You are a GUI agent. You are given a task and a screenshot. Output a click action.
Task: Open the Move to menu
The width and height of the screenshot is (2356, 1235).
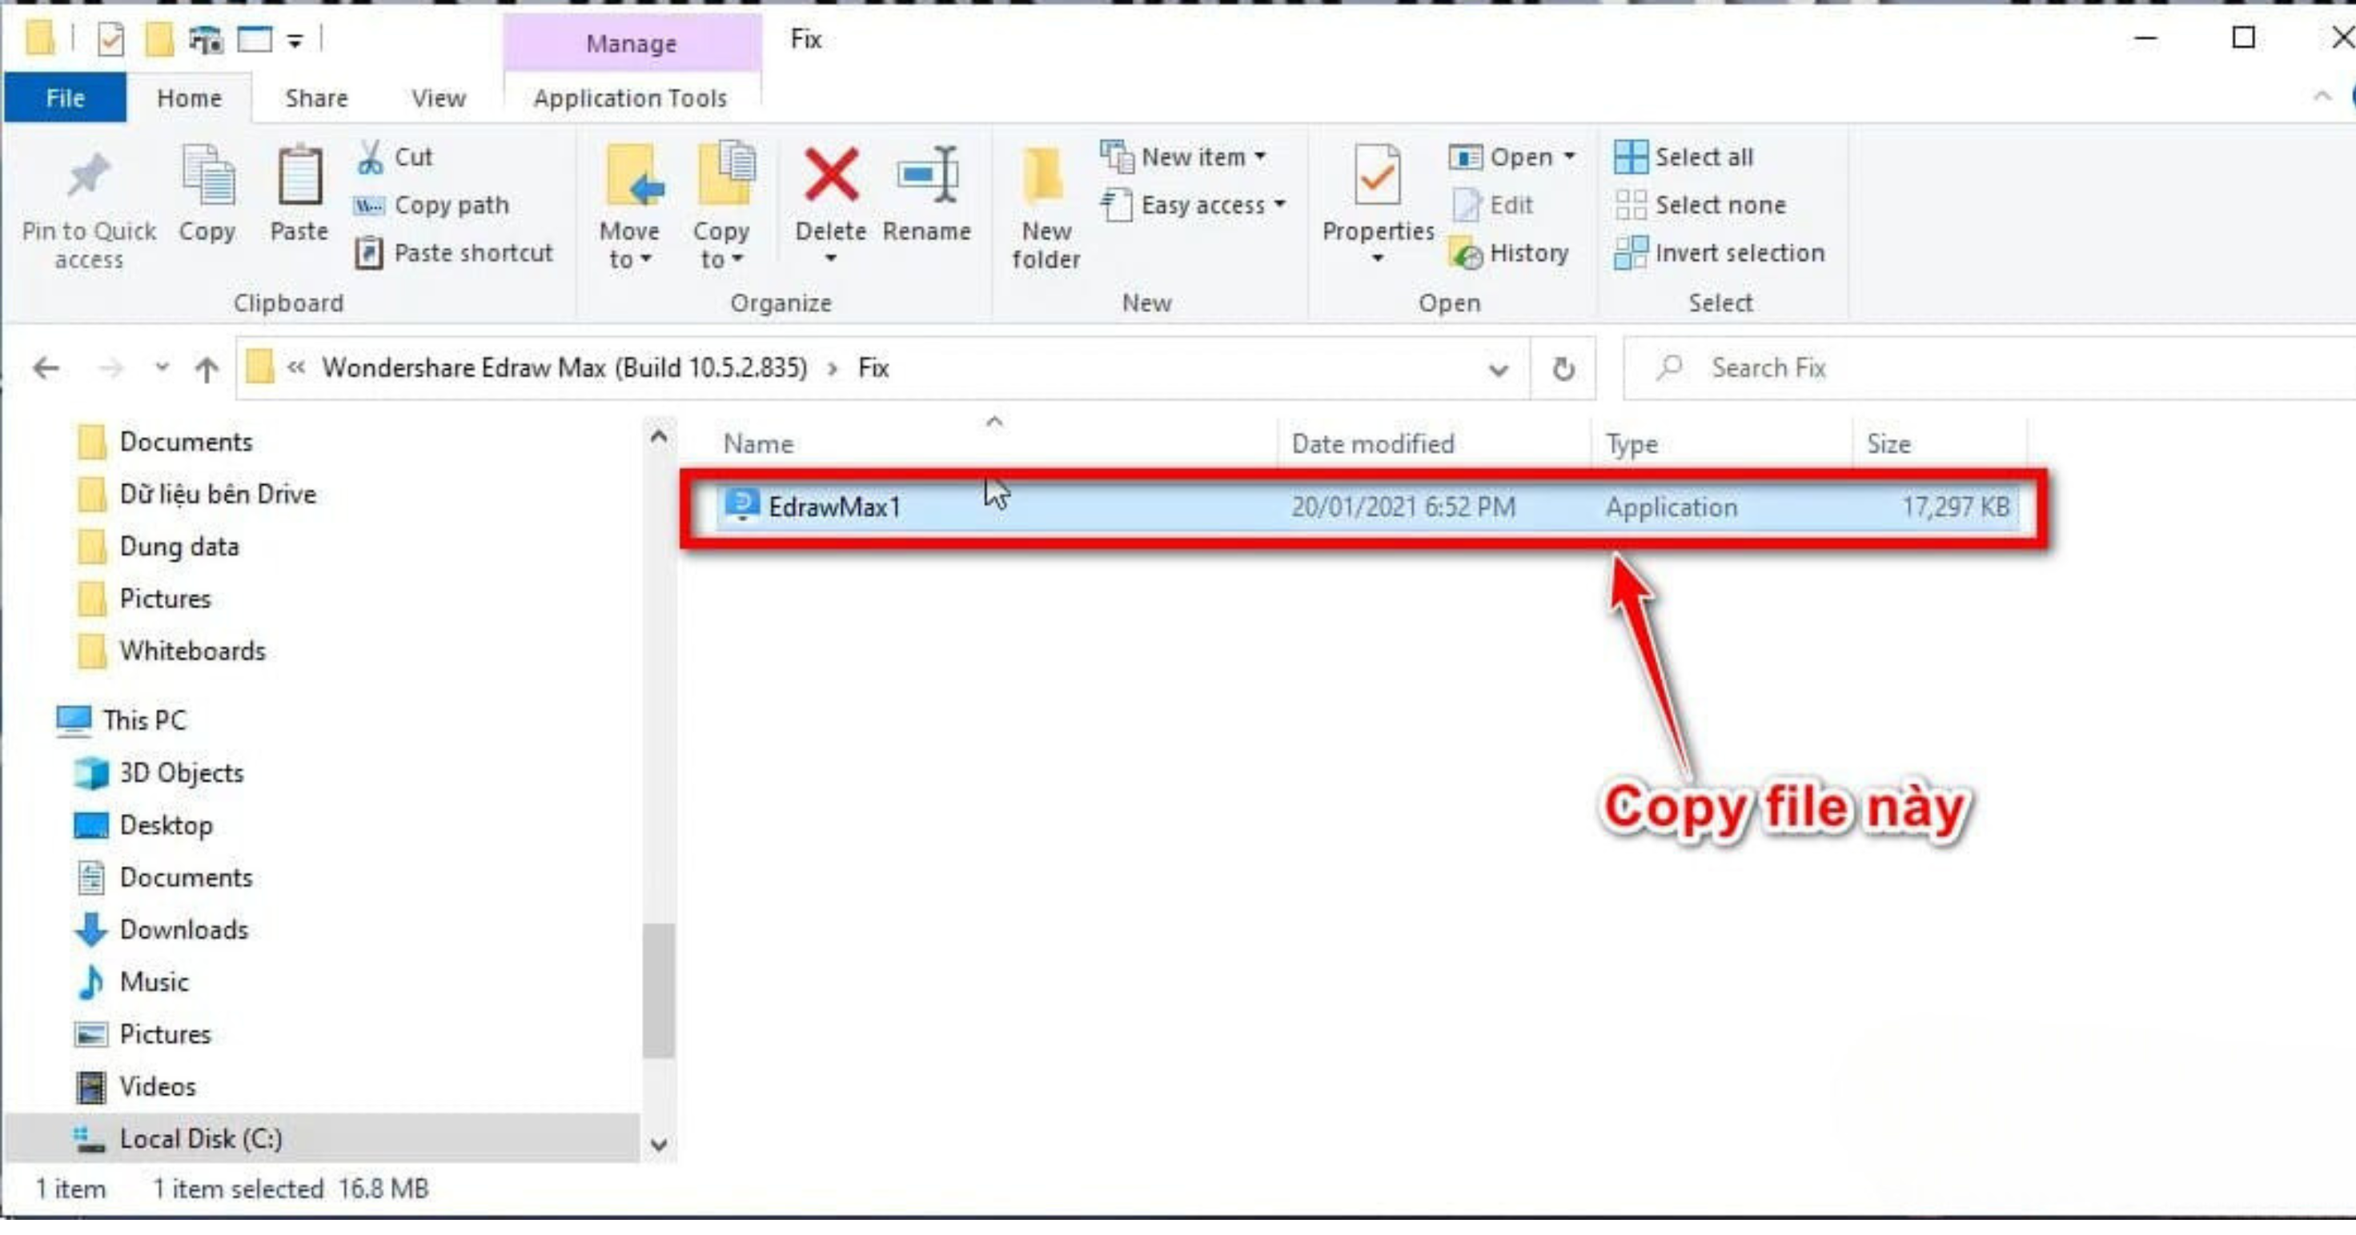point(630,207)
